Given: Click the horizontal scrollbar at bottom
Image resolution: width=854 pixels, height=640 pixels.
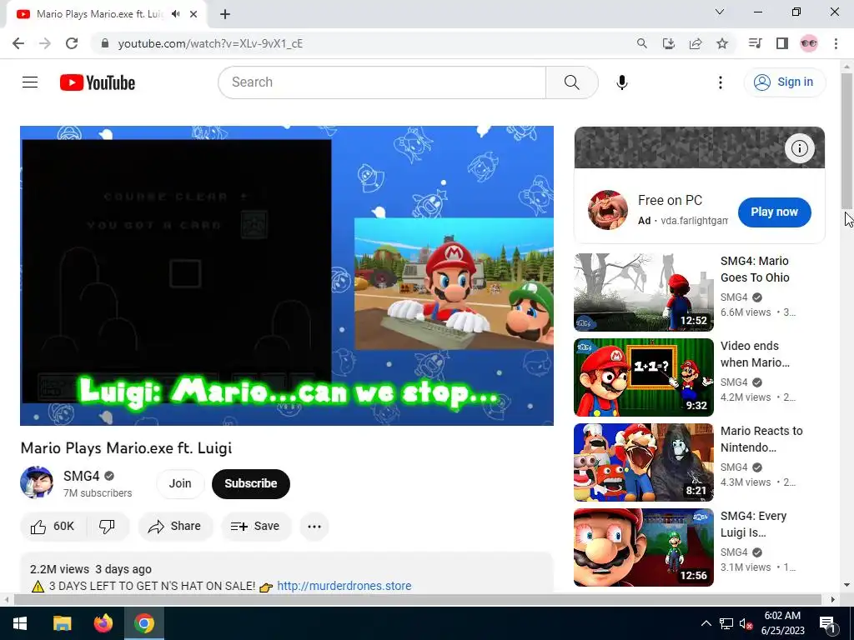Looking at the screenshot, I should point(417,600).
